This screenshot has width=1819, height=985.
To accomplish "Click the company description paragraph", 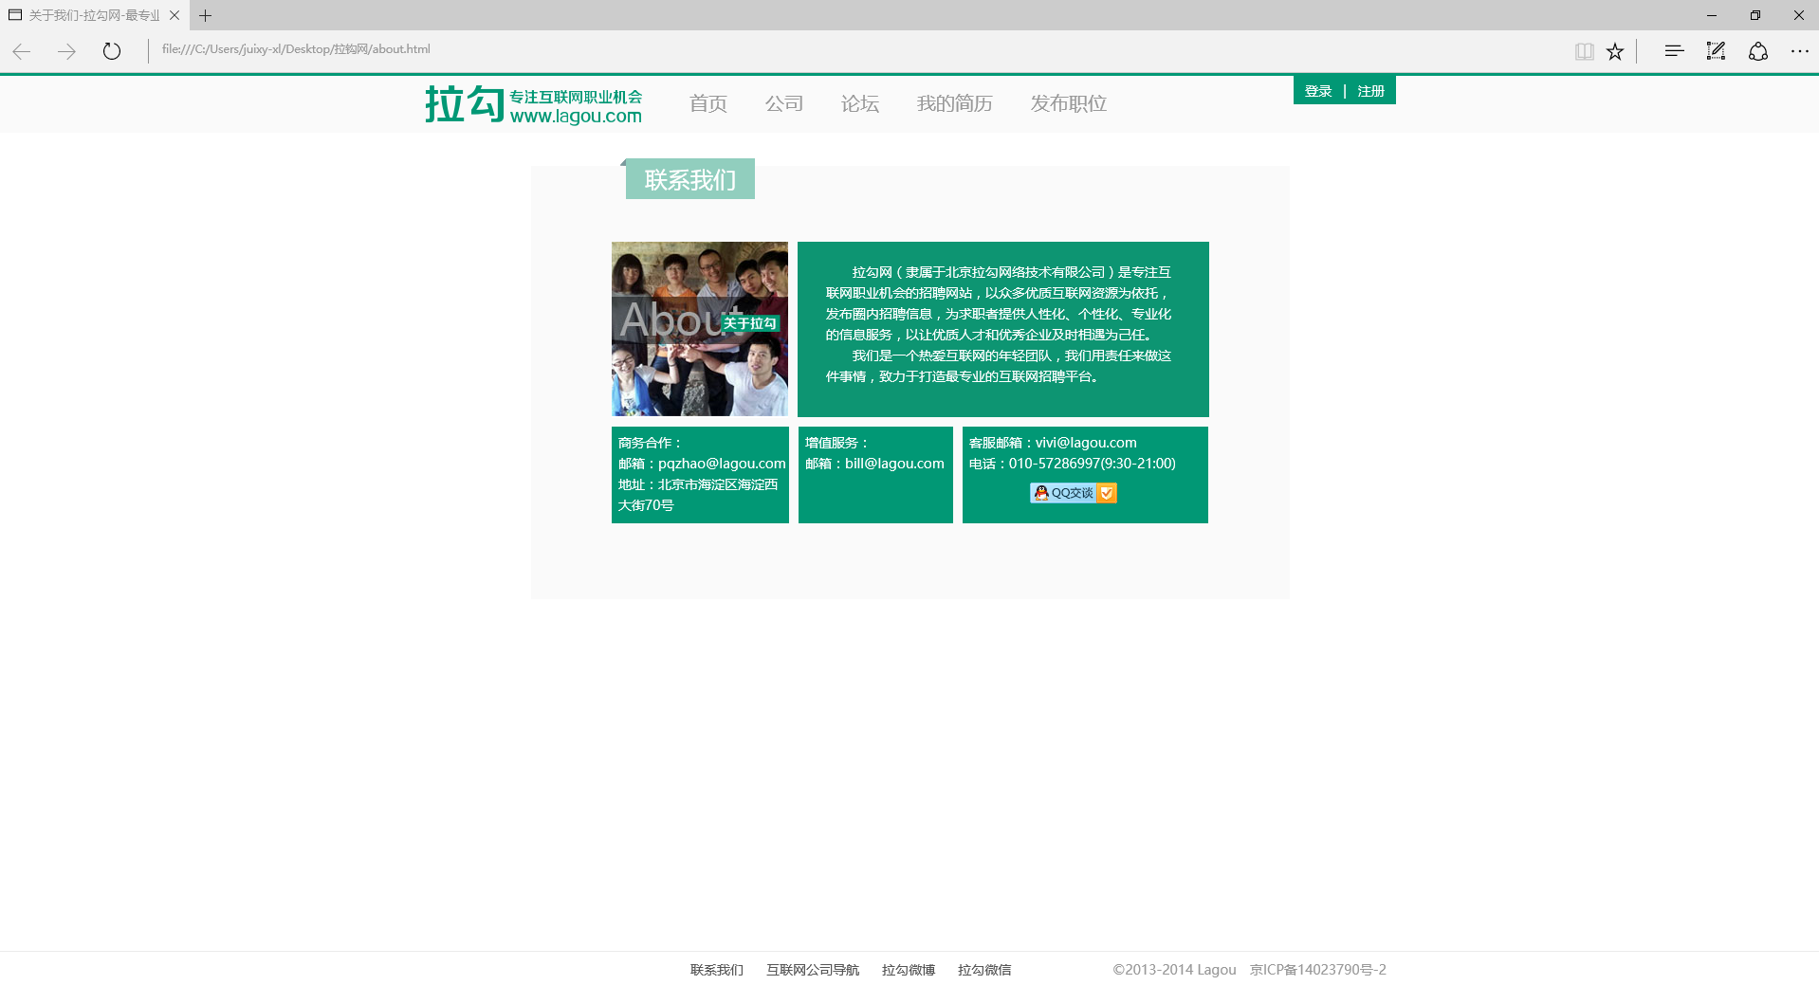I will pos(999,324).
